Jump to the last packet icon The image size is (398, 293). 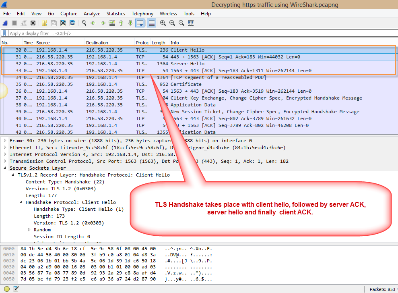[x=130, y=23]
